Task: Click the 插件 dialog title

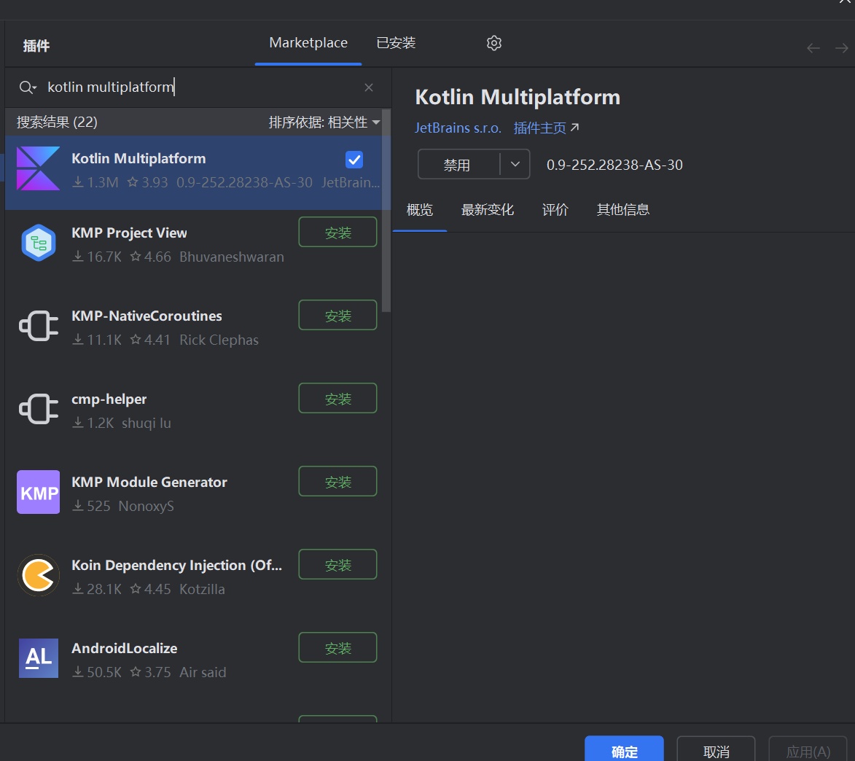Action: click(36, 46)
